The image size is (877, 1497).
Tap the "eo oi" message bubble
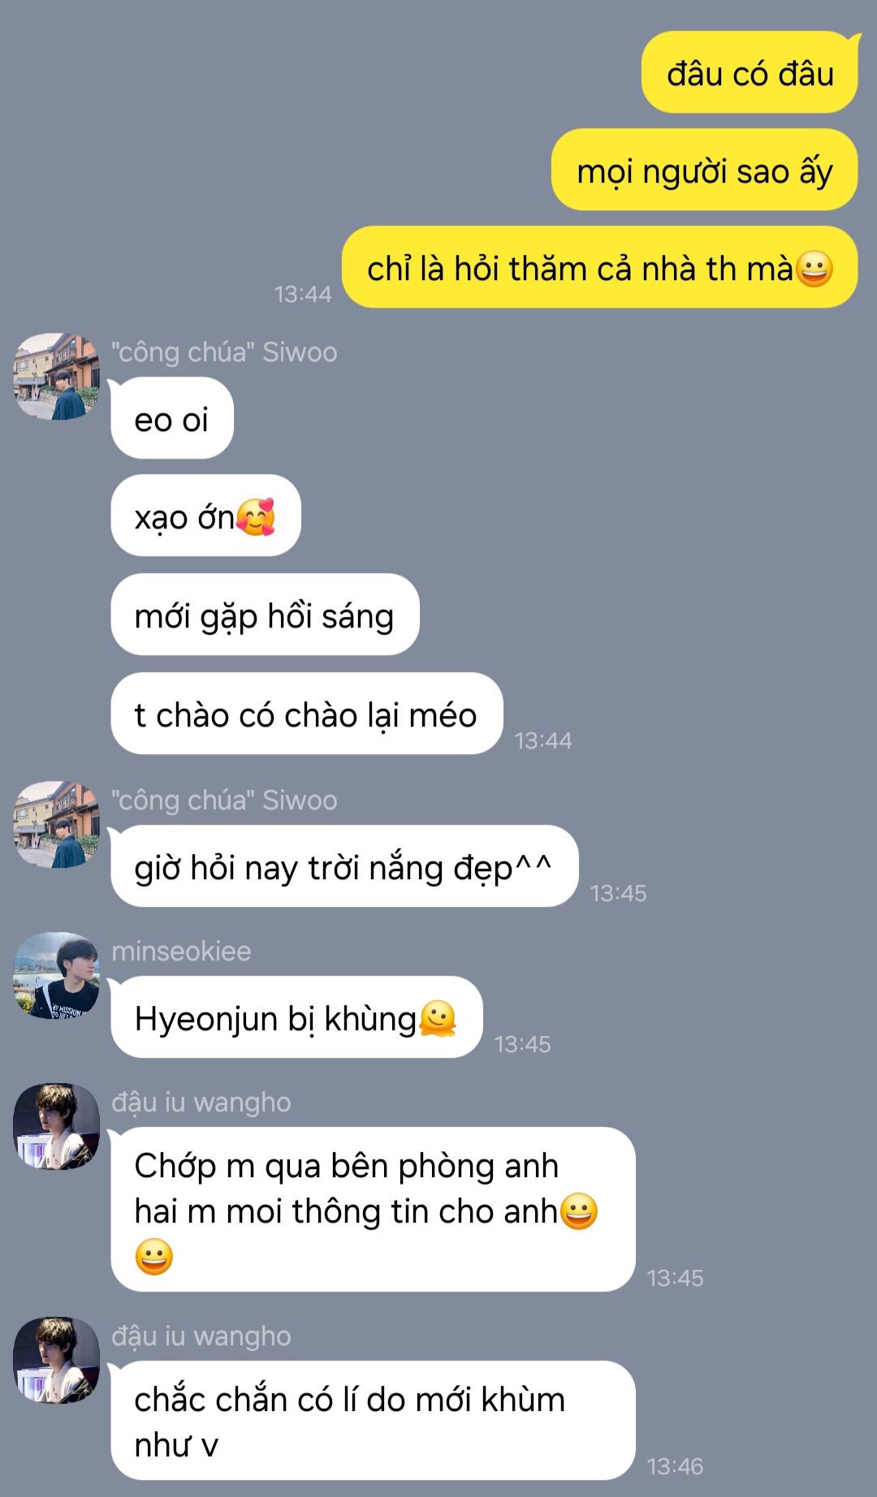[x=172, y=419]
